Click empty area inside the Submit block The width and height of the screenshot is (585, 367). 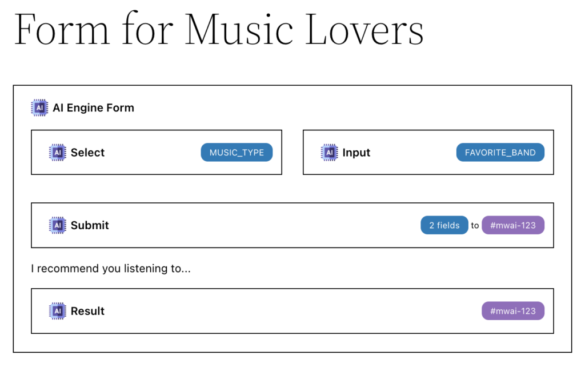pyautogui.click(x=261, y=225)
